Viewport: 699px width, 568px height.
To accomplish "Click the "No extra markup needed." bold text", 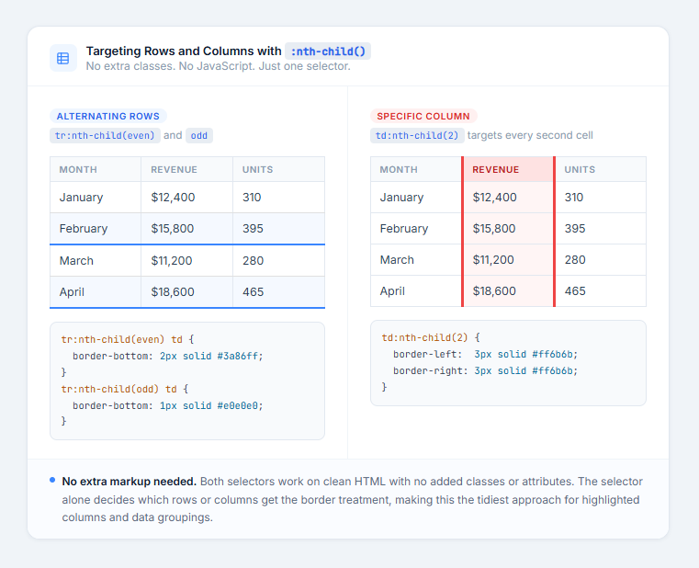I will (129, 482).
